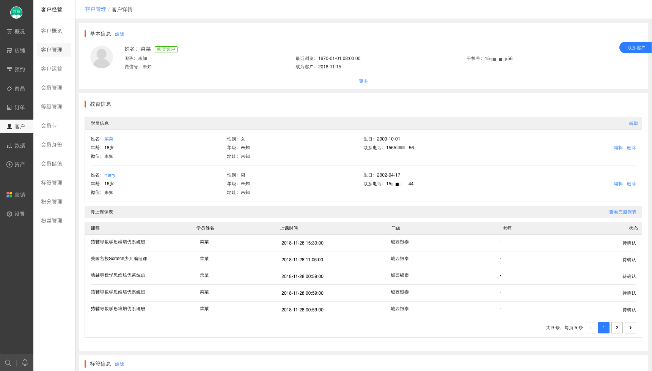652x371 pixels.
Task: Click the 状态 column header
Action: [633, 228]
